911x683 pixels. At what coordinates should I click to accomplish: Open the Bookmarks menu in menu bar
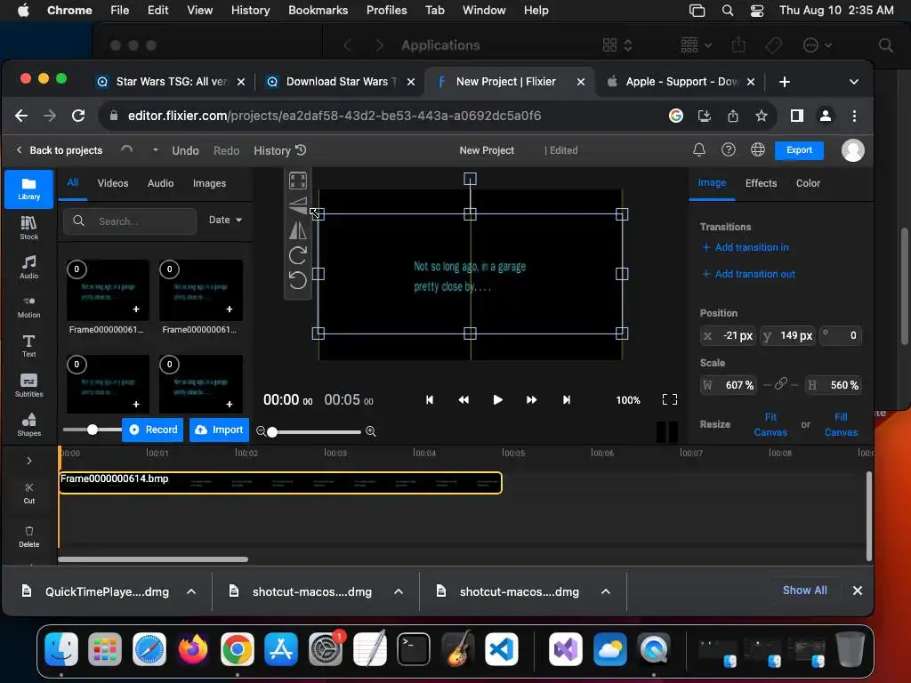click(318, 10)
